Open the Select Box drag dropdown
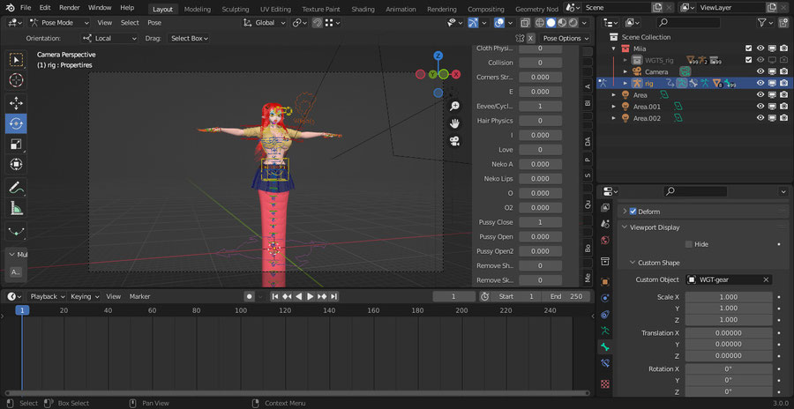 (189, 39)
